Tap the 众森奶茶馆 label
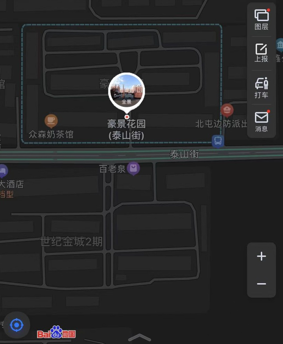This screenshot has height=344, width=283. [51, 134]
